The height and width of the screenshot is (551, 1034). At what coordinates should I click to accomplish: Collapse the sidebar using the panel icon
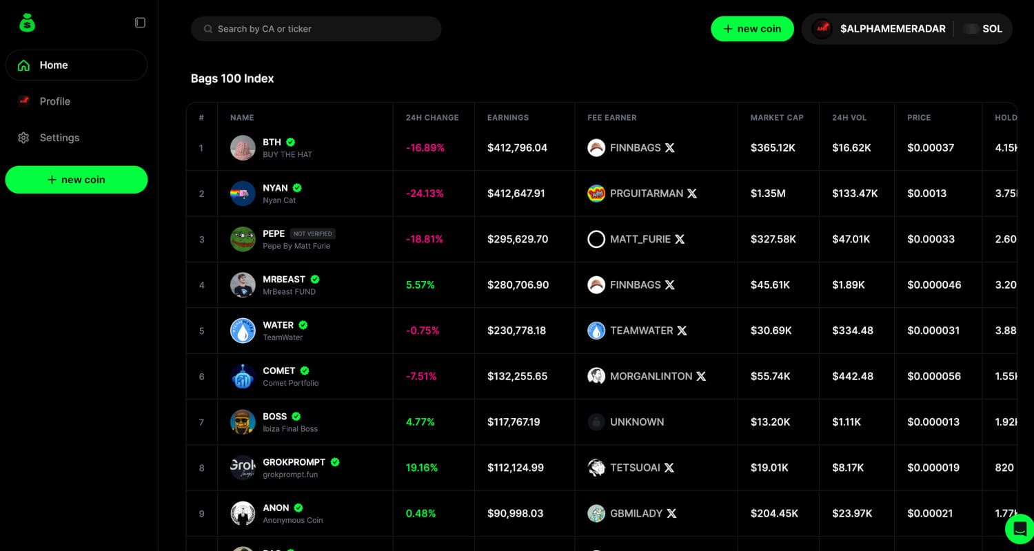(x=140, y=22)
